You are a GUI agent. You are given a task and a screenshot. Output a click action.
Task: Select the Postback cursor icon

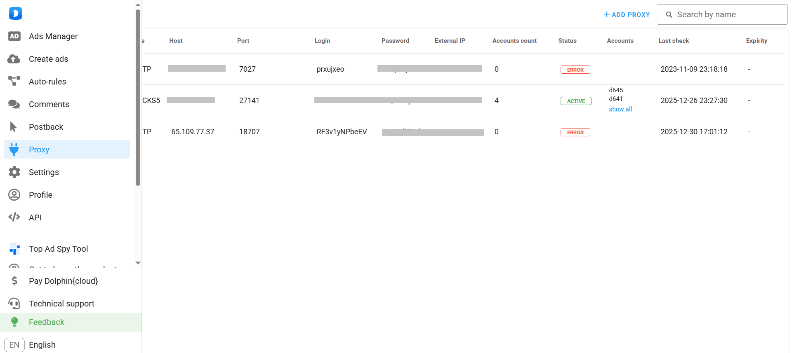(x=14, y=127)
